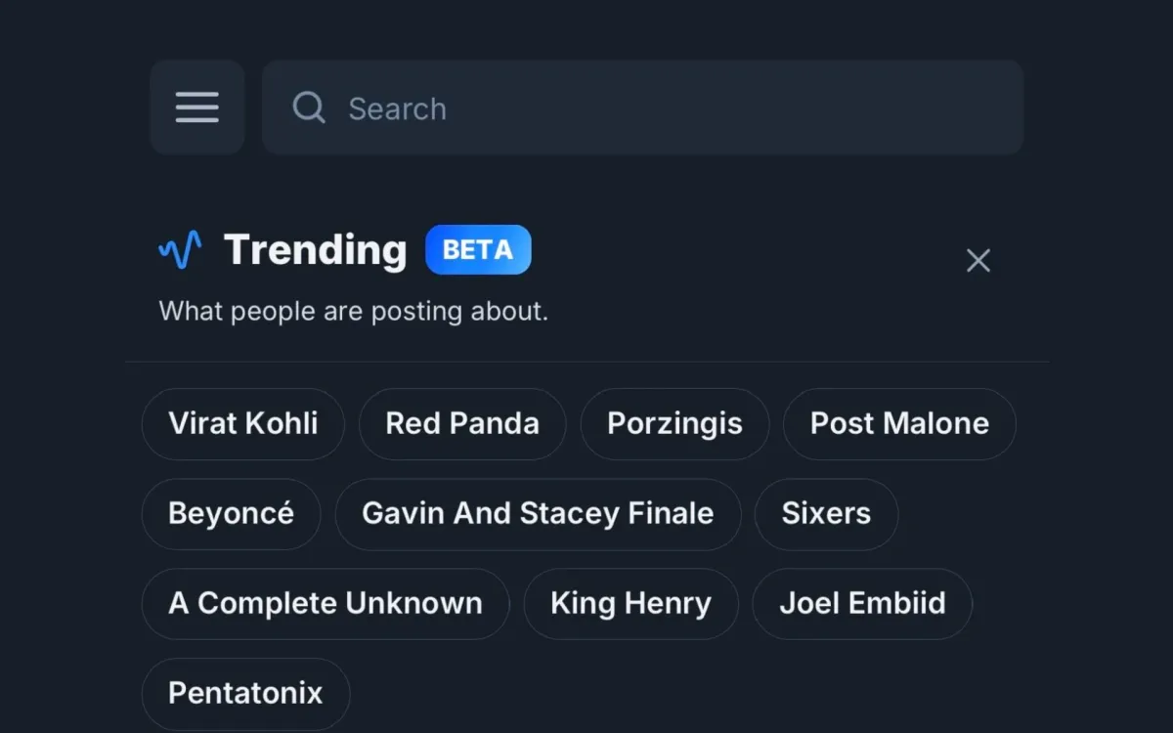Image resolution: width=1173 pixels, height=733 pixels.
Task: Select the King Henry topic
Action: tap(631, 604)
